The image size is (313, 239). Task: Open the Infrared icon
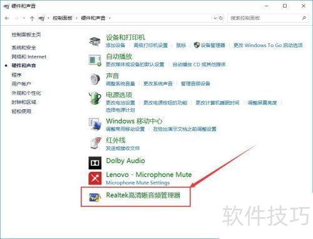pos(96,144)
